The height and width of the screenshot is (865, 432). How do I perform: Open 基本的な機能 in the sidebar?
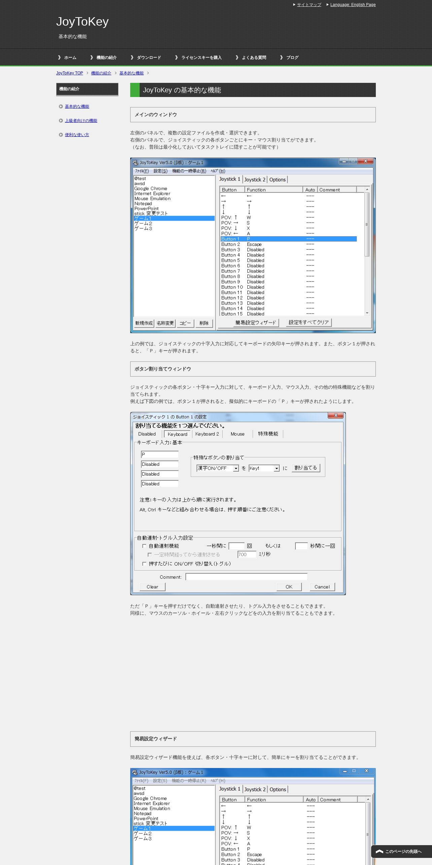tap(77, 106)
